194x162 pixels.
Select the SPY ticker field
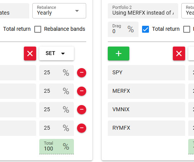146,73
